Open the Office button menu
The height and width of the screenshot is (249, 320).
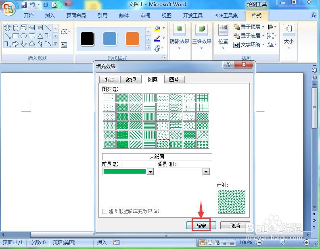click(x=8, y=8)
